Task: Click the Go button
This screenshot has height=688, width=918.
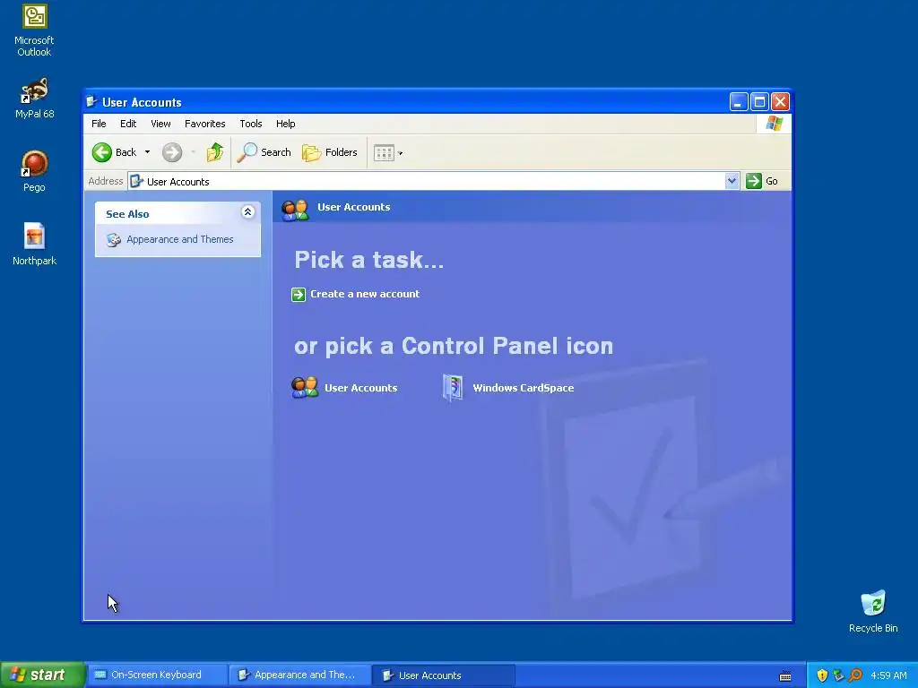Action: (762, 181)
